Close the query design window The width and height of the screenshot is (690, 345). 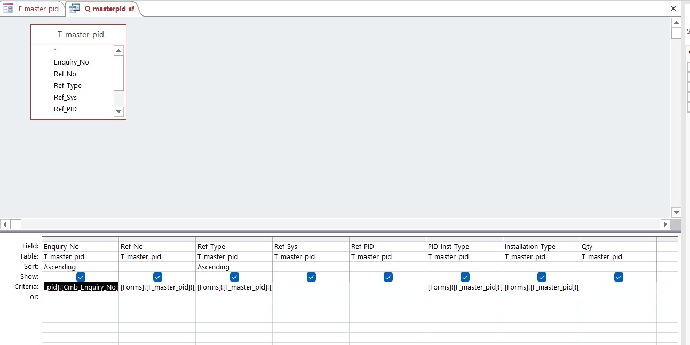(x=673, y=9)
